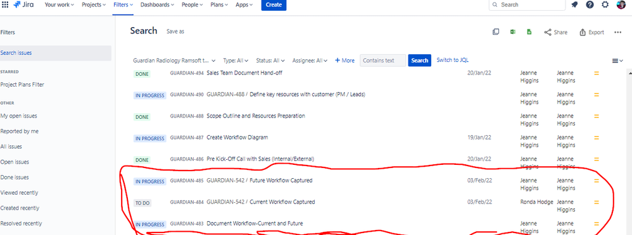Click priority icon for GUARDIAN-490
Viewport: 632px width, 235px height.
pyautogui.click(x=597, y=95)
